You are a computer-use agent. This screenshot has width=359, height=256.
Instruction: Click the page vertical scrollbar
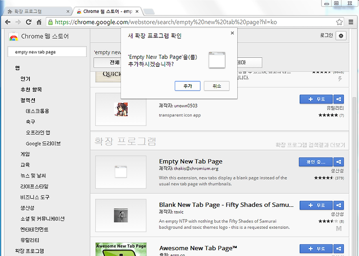pyautogui.click(x=354, y=176)
